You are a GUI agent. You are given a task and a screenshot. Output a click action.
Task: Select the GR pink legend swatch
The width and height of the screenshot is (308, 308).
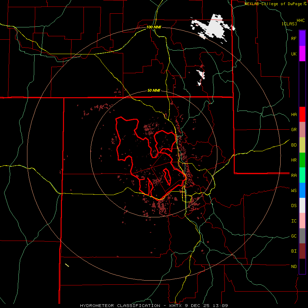point(302,129)
